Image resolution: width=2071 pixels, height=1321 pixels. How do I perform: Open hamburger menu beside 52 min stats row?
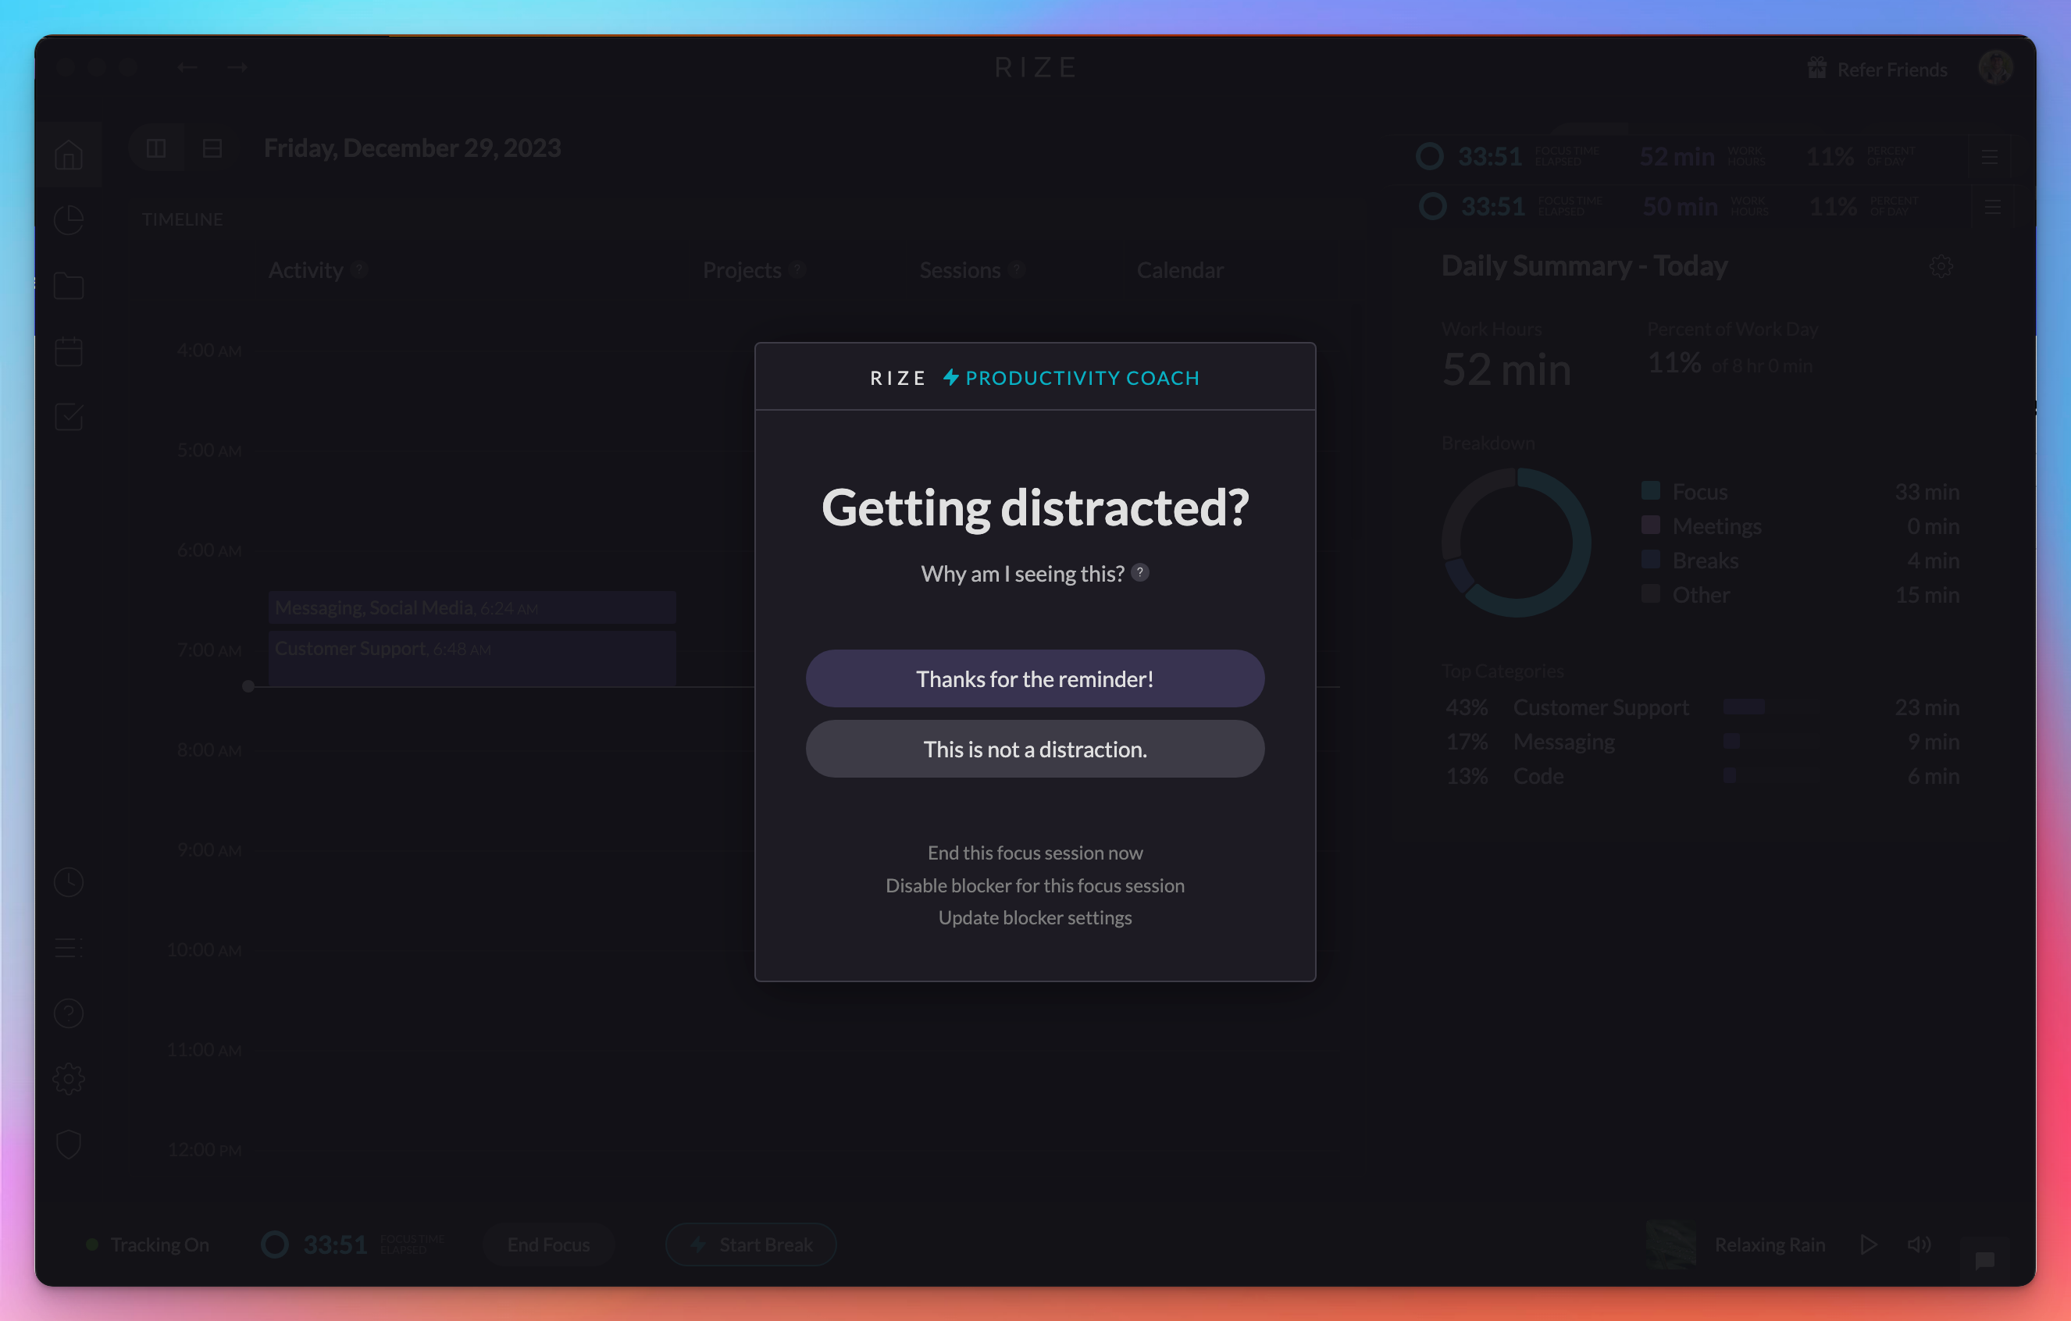[x=1989, y=156]
